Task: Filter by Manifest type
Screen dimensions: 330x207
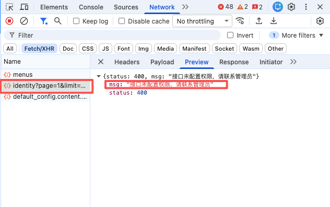Action: point(194,49)
